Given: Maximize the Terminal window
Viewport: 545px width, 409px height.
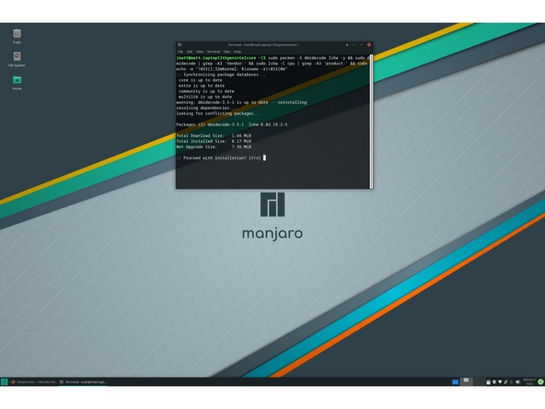Looking at the screenshot, I should [x=361, y=44].
